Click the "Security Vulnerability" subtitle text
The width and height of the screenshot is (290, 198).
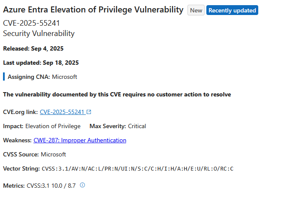(39, 33)
